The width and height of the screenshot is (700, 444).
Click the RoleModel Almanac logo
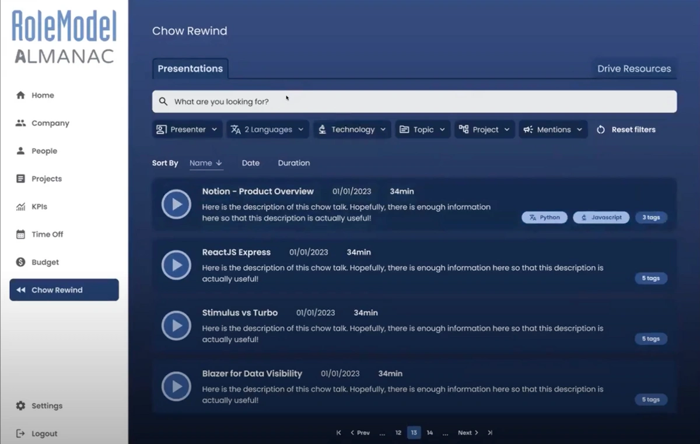pos(64,37)
